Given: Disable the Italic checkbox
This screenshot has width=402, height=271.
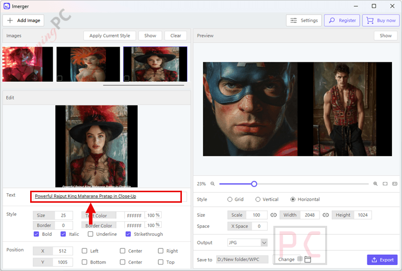Looking at the screenshot, I should 63,234.
